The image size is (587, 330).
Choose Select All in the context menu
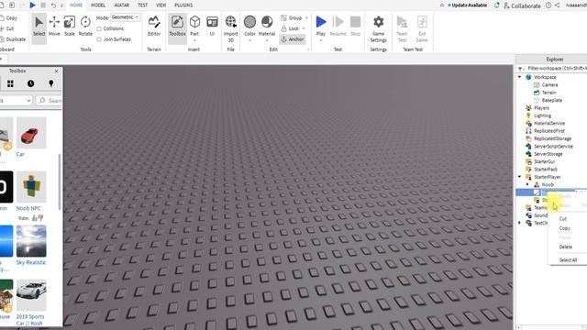click(x=568, y=260)
